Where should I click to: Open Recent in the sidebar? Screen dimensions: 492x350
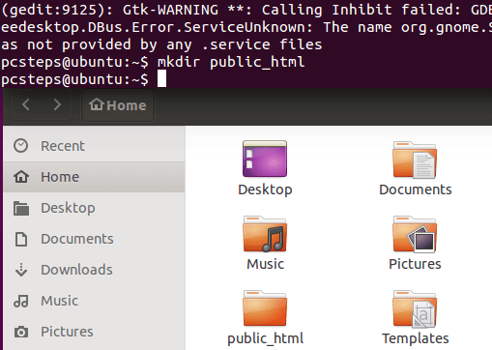tap(94, 146)
